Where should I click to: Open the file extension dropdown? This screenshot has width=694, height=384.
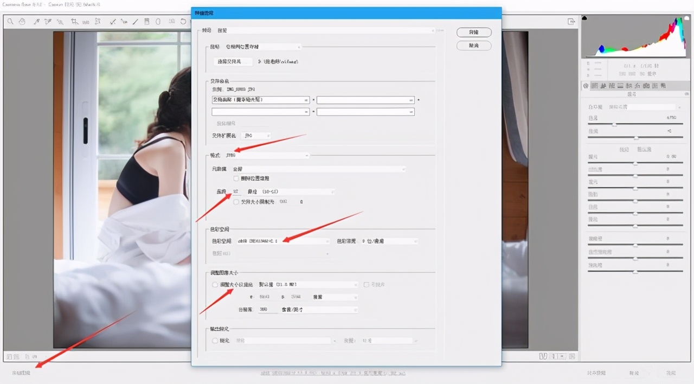point(255,135)
